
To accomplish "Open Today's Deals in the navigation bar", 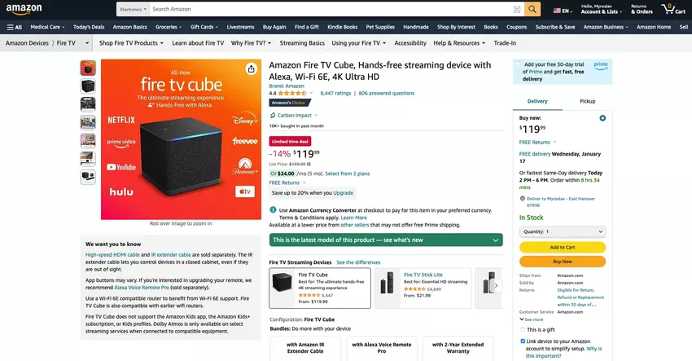I will tap(89, 27).
